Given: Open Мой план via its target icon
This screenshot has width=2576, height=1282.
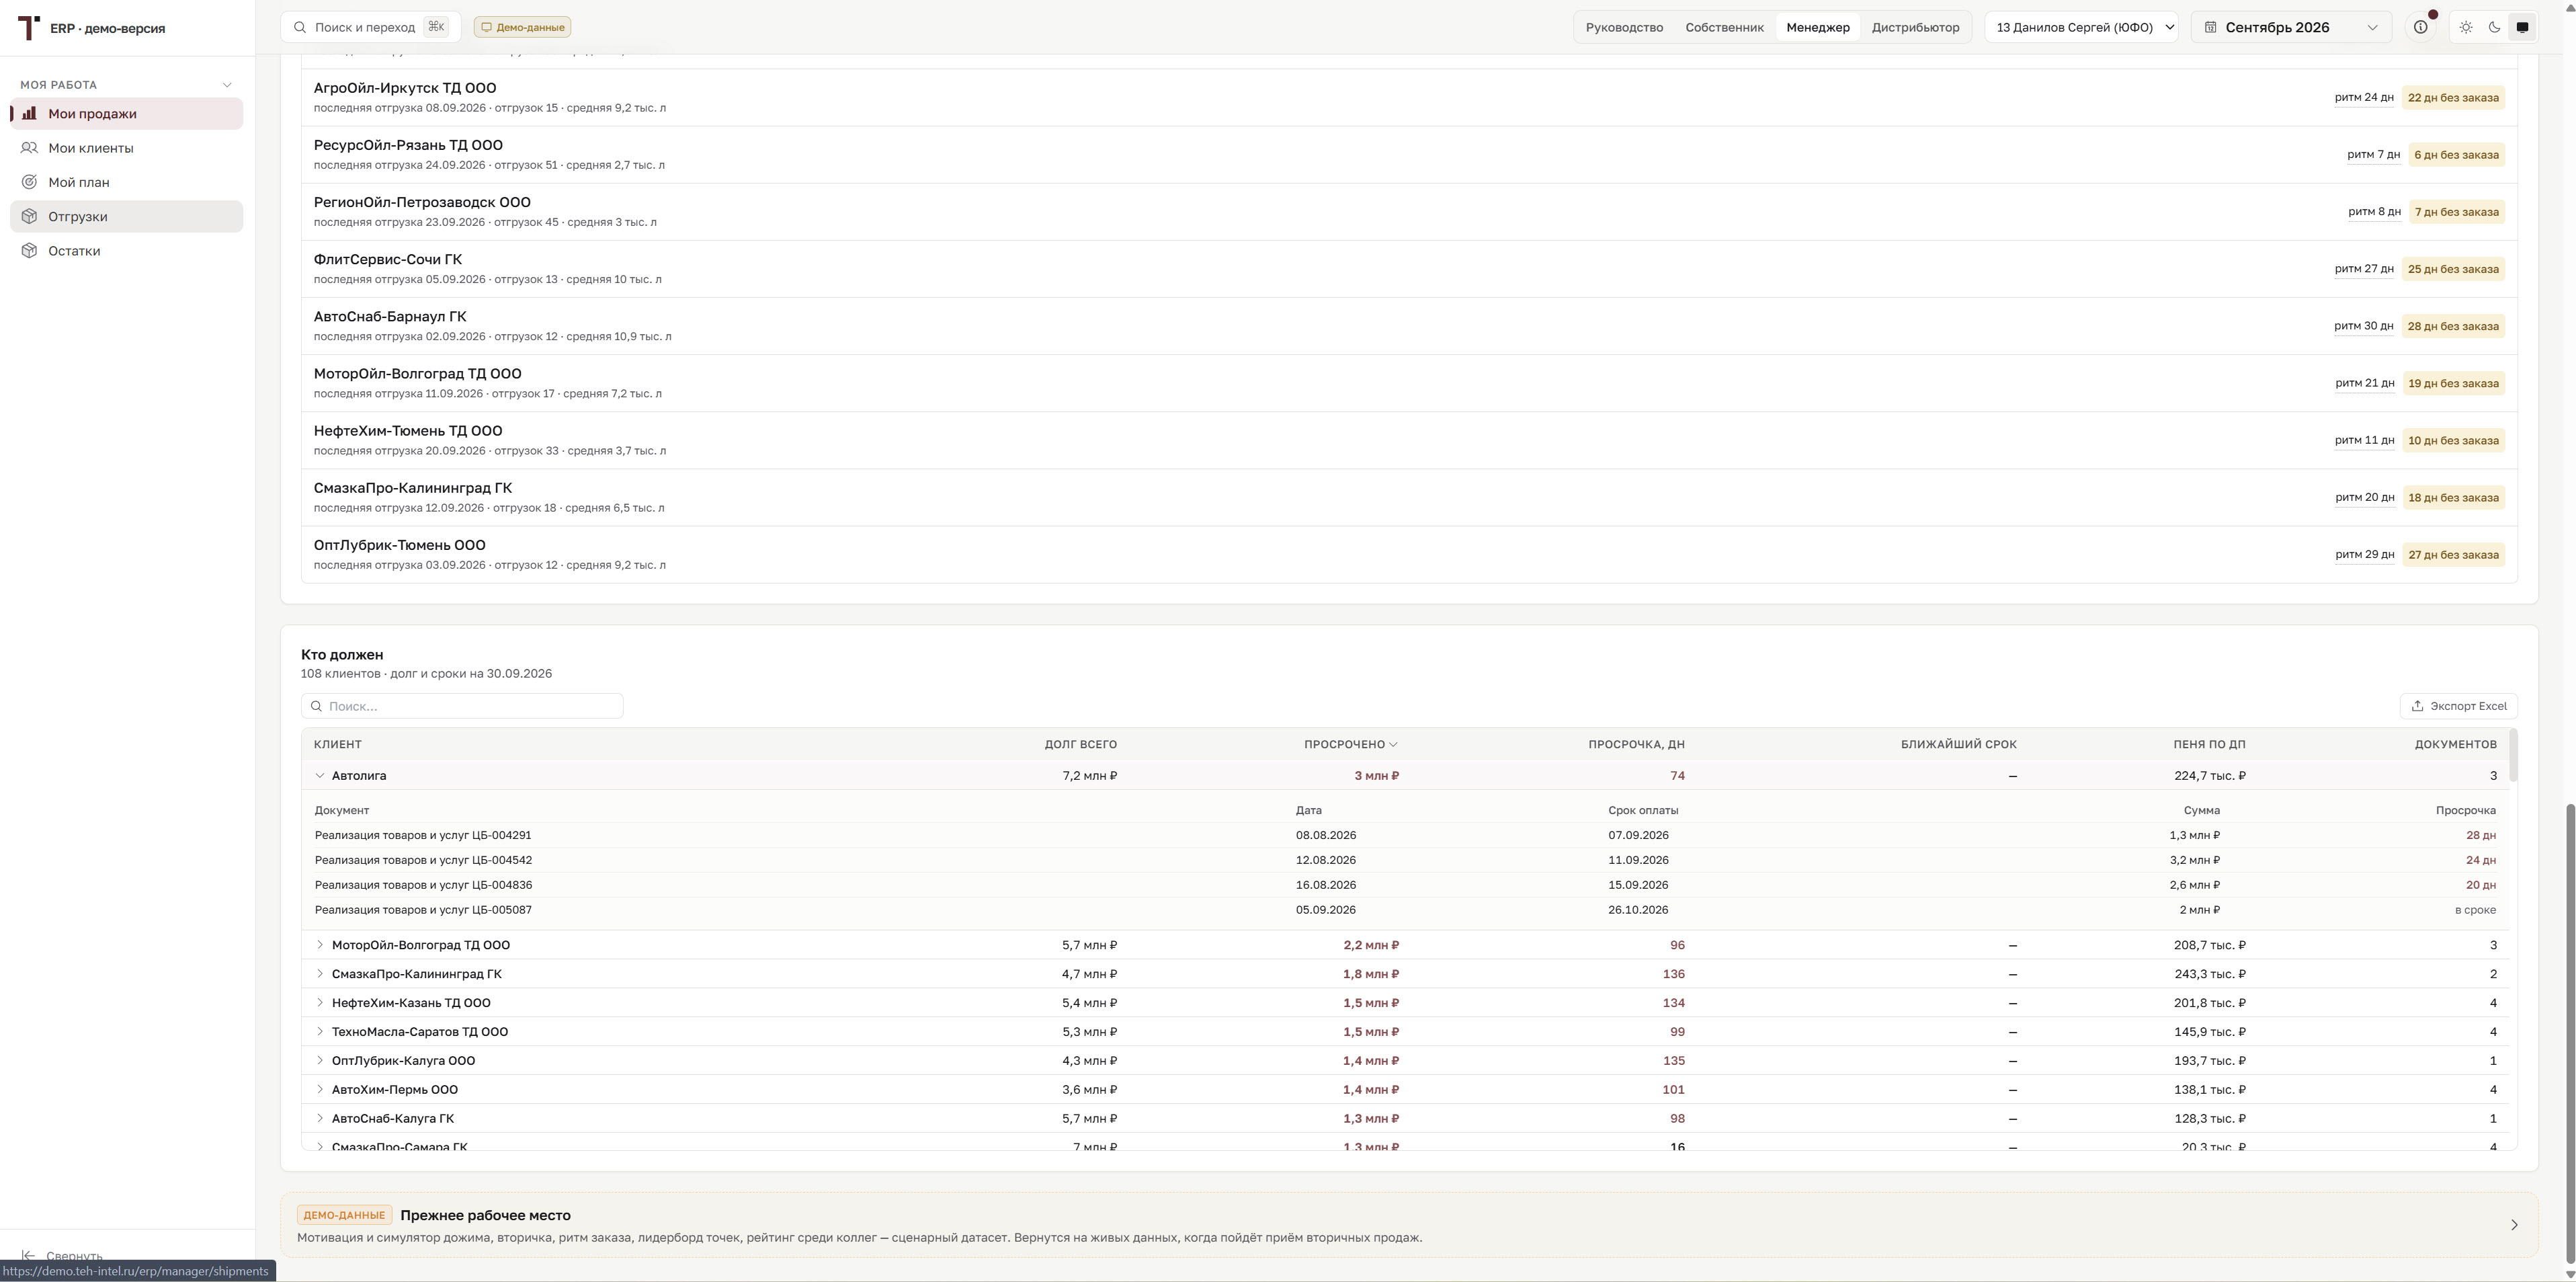Looking at the screenshot, I should click(x=30, y=182).
